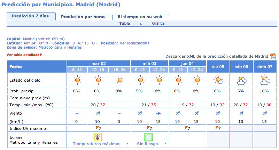The image size is (279, 150).
Task: Expand the Sin Riesgo warning arrow
Action: (165, 144)
